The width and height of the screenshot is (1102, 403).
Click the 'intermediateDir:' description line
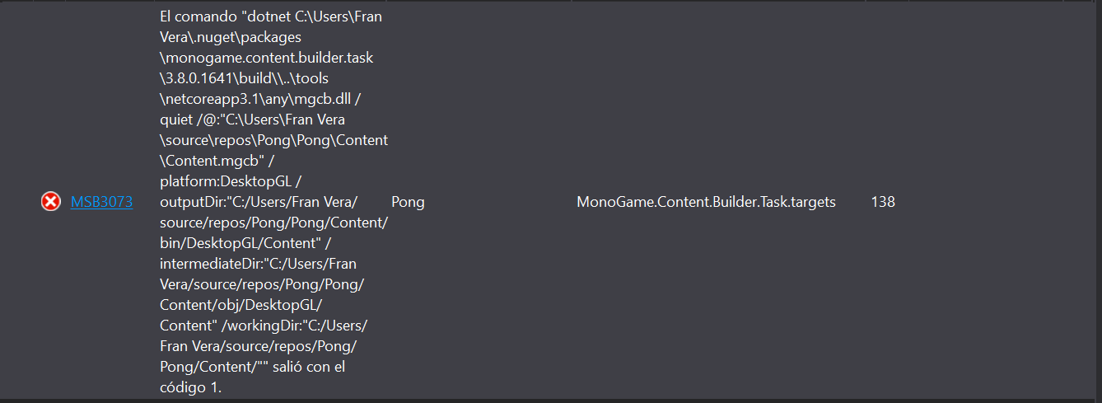click(x=258, y=264)
